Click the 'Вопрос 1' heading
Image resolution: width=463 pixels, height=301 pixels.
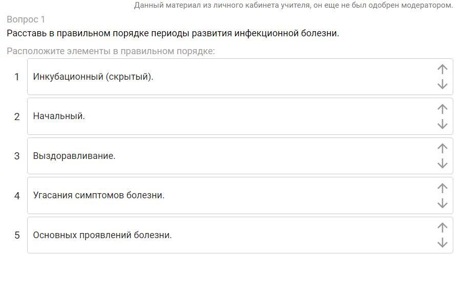click(x=26, y=19)
